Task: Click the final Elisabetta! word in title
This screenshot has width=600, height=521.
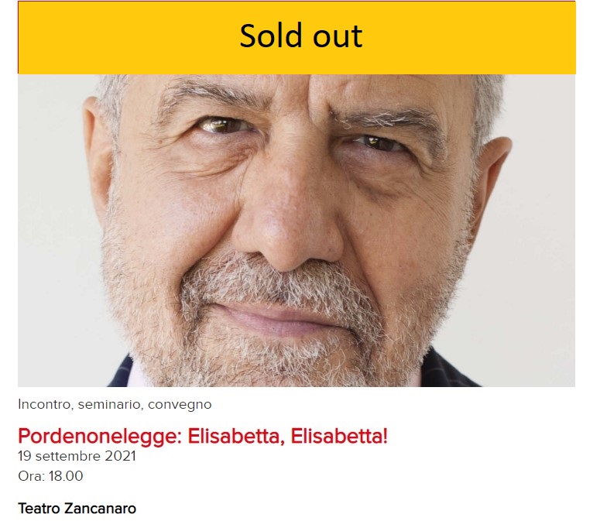Action: 339,436
